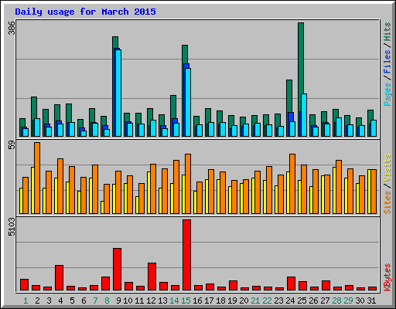
Task: Click the 5103 KBytes axis value
Action: click(x=12, y=227)
